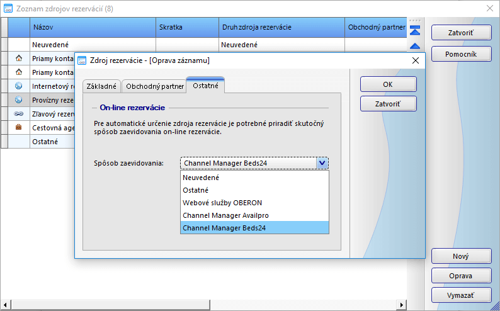Jump to first record using the top arrow icon
This screenshot has height=311, width=500.
(x=415, y=31)
